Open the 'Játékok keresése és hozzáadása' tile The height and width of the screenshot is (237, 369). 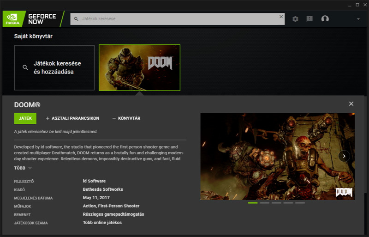click(54, 67)
